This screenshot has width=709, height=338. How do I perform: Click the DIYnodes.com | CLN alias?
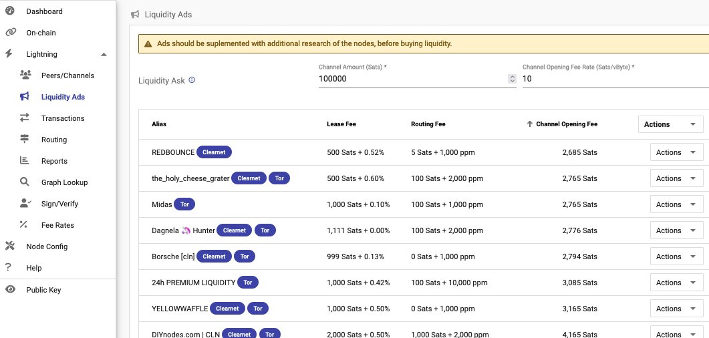click(x=186, y=335)
